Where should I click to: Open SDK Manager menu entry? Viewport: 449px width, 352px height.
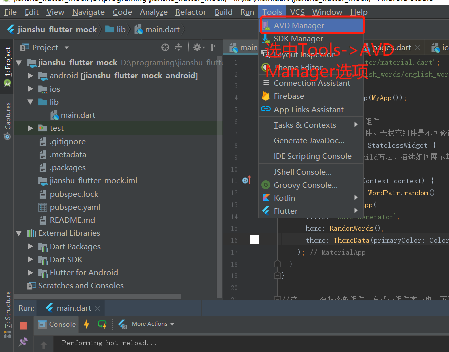[311, 39]
